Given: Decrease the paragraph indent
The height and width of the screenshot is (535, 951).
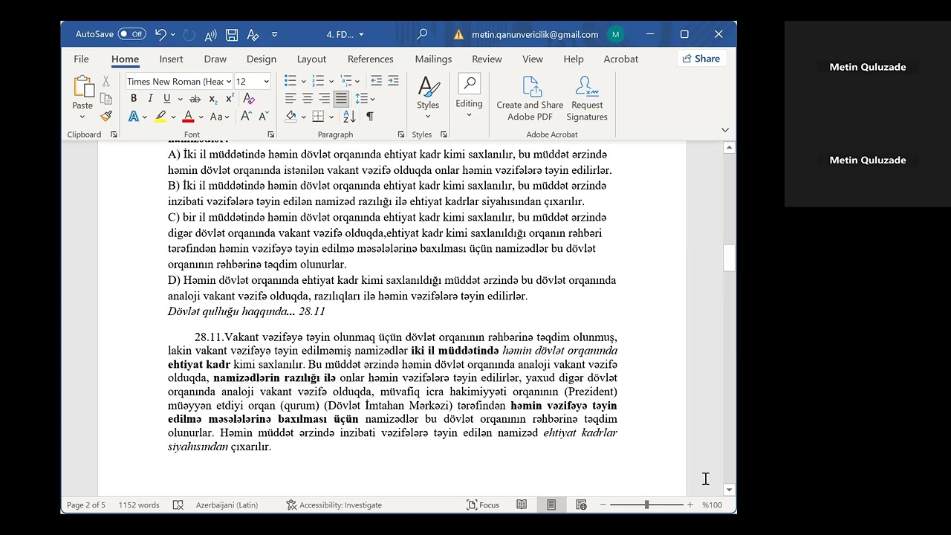Looking at the screenshot, I should coord(376,81).
